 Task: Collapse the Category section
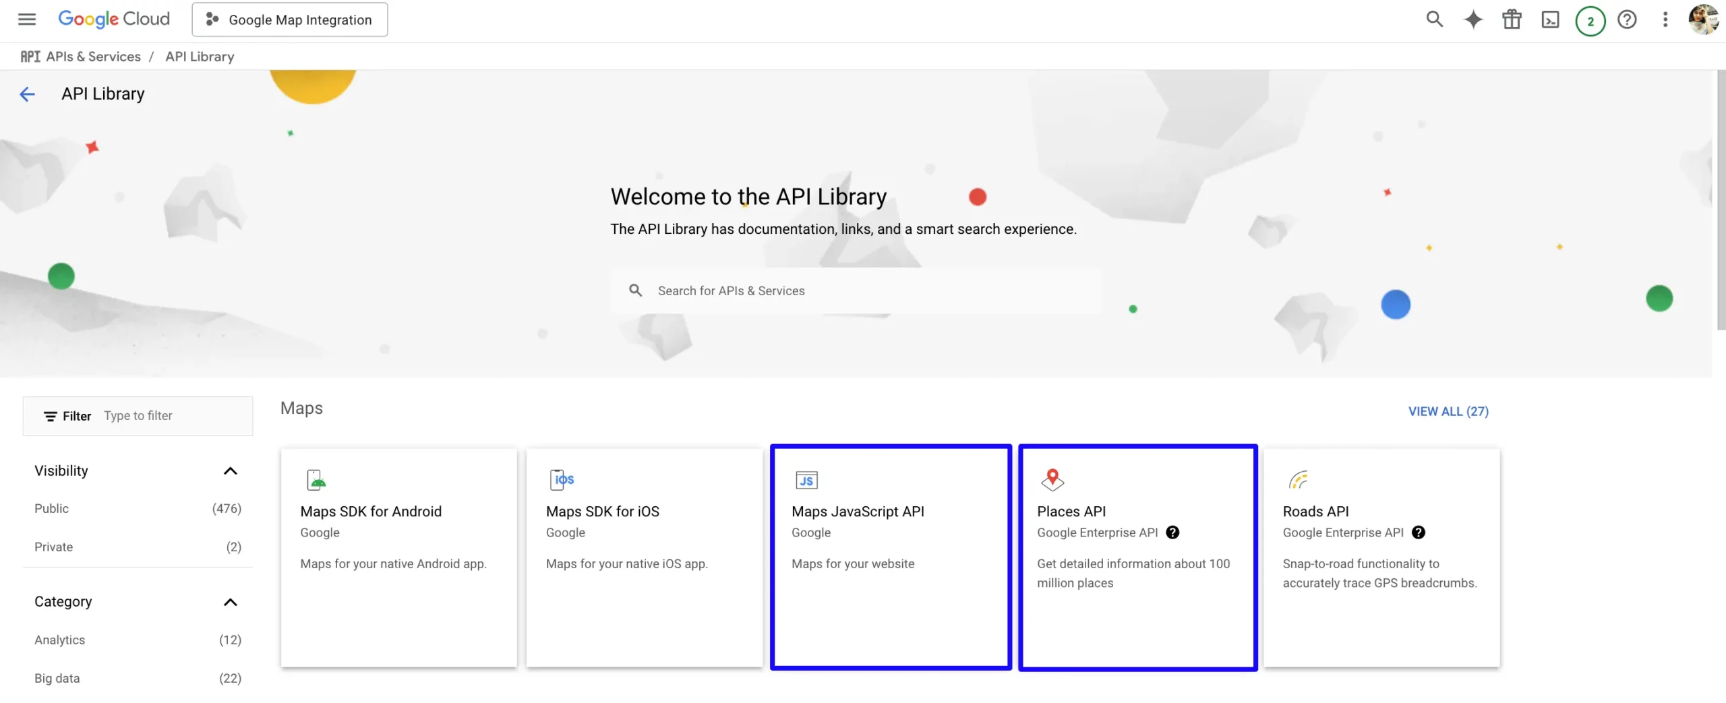[230, 602]
